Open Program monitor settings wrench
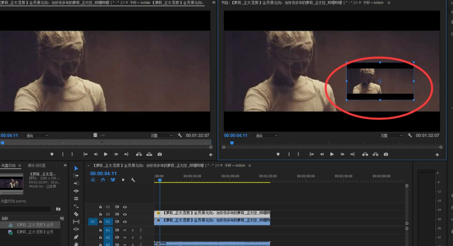This screenshot has width=453, height=246. 410,135
